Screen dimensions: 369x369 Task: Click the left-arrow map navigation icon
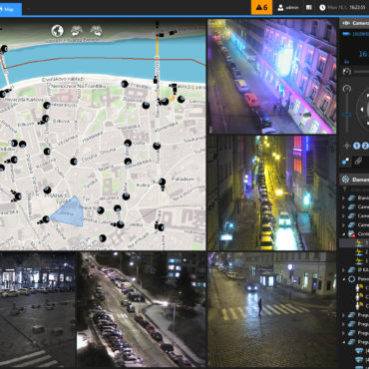[77, 31]
